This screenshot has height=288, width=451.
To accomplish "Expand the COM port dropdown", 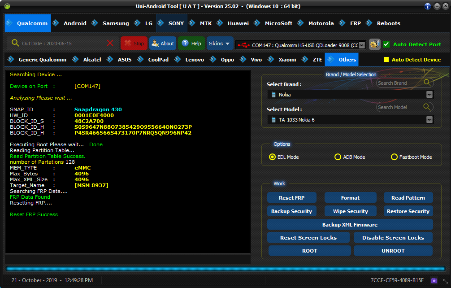I will tap(362, 45).
